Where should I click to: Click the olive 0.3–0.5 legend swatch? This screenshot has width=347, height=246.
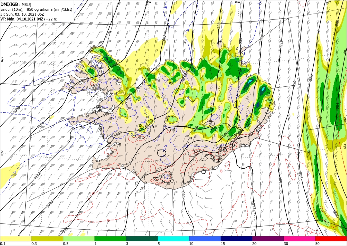pyautogui.click(x=47, y=238)
